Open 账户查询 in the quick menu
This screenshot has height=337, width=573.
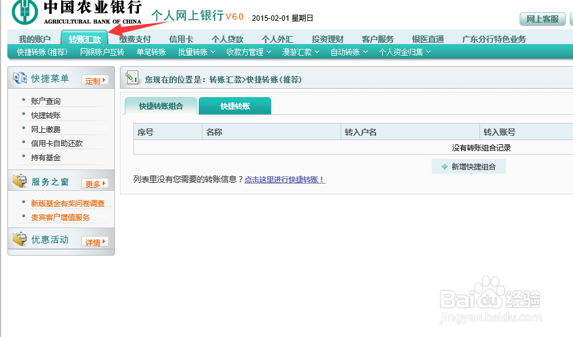tap(46, 102)
